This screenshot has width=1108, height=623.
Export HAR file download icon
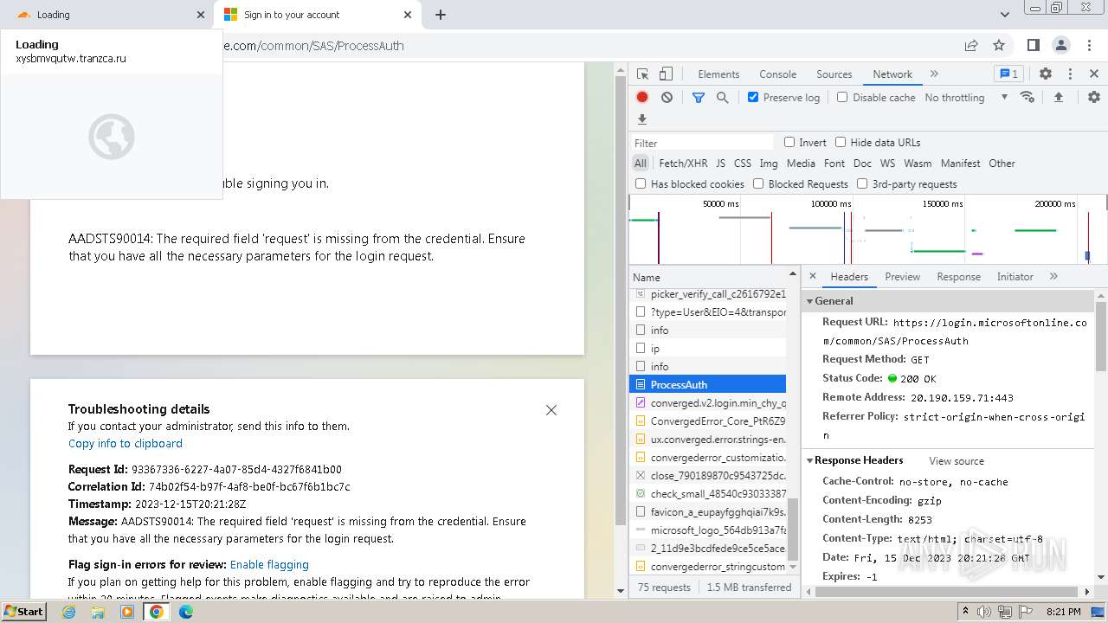(642, 119)
